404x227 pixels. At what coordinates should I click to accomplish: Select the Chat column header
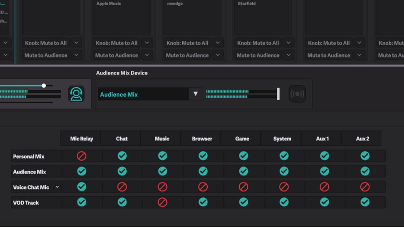click(x=122, y=139)
